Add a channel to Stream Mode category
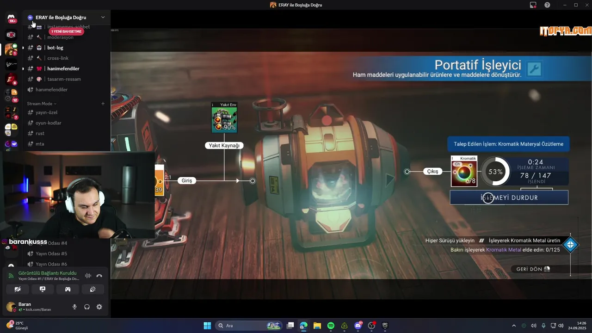This screenshot has width=592, height=333. click(x=103, y=104)
